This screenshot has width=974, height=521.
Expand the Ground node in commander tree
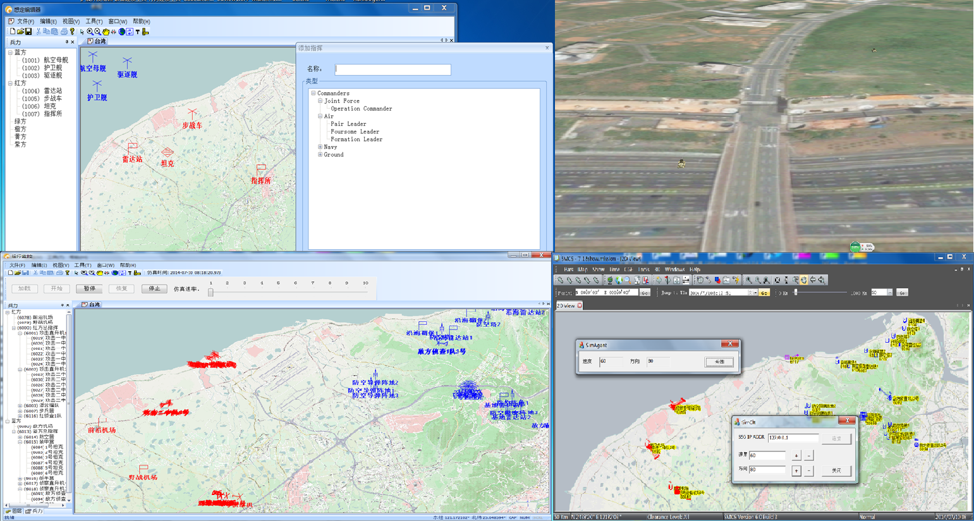click(x=320, y=154)
